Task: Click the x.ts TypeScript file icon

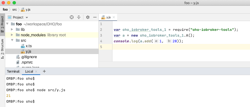Action: (23, 46)
